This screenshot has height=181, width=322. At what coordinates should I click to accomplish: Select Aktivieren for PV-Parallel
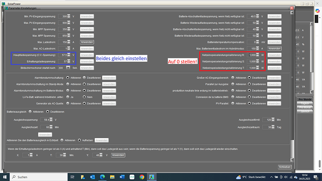[233, 104]
